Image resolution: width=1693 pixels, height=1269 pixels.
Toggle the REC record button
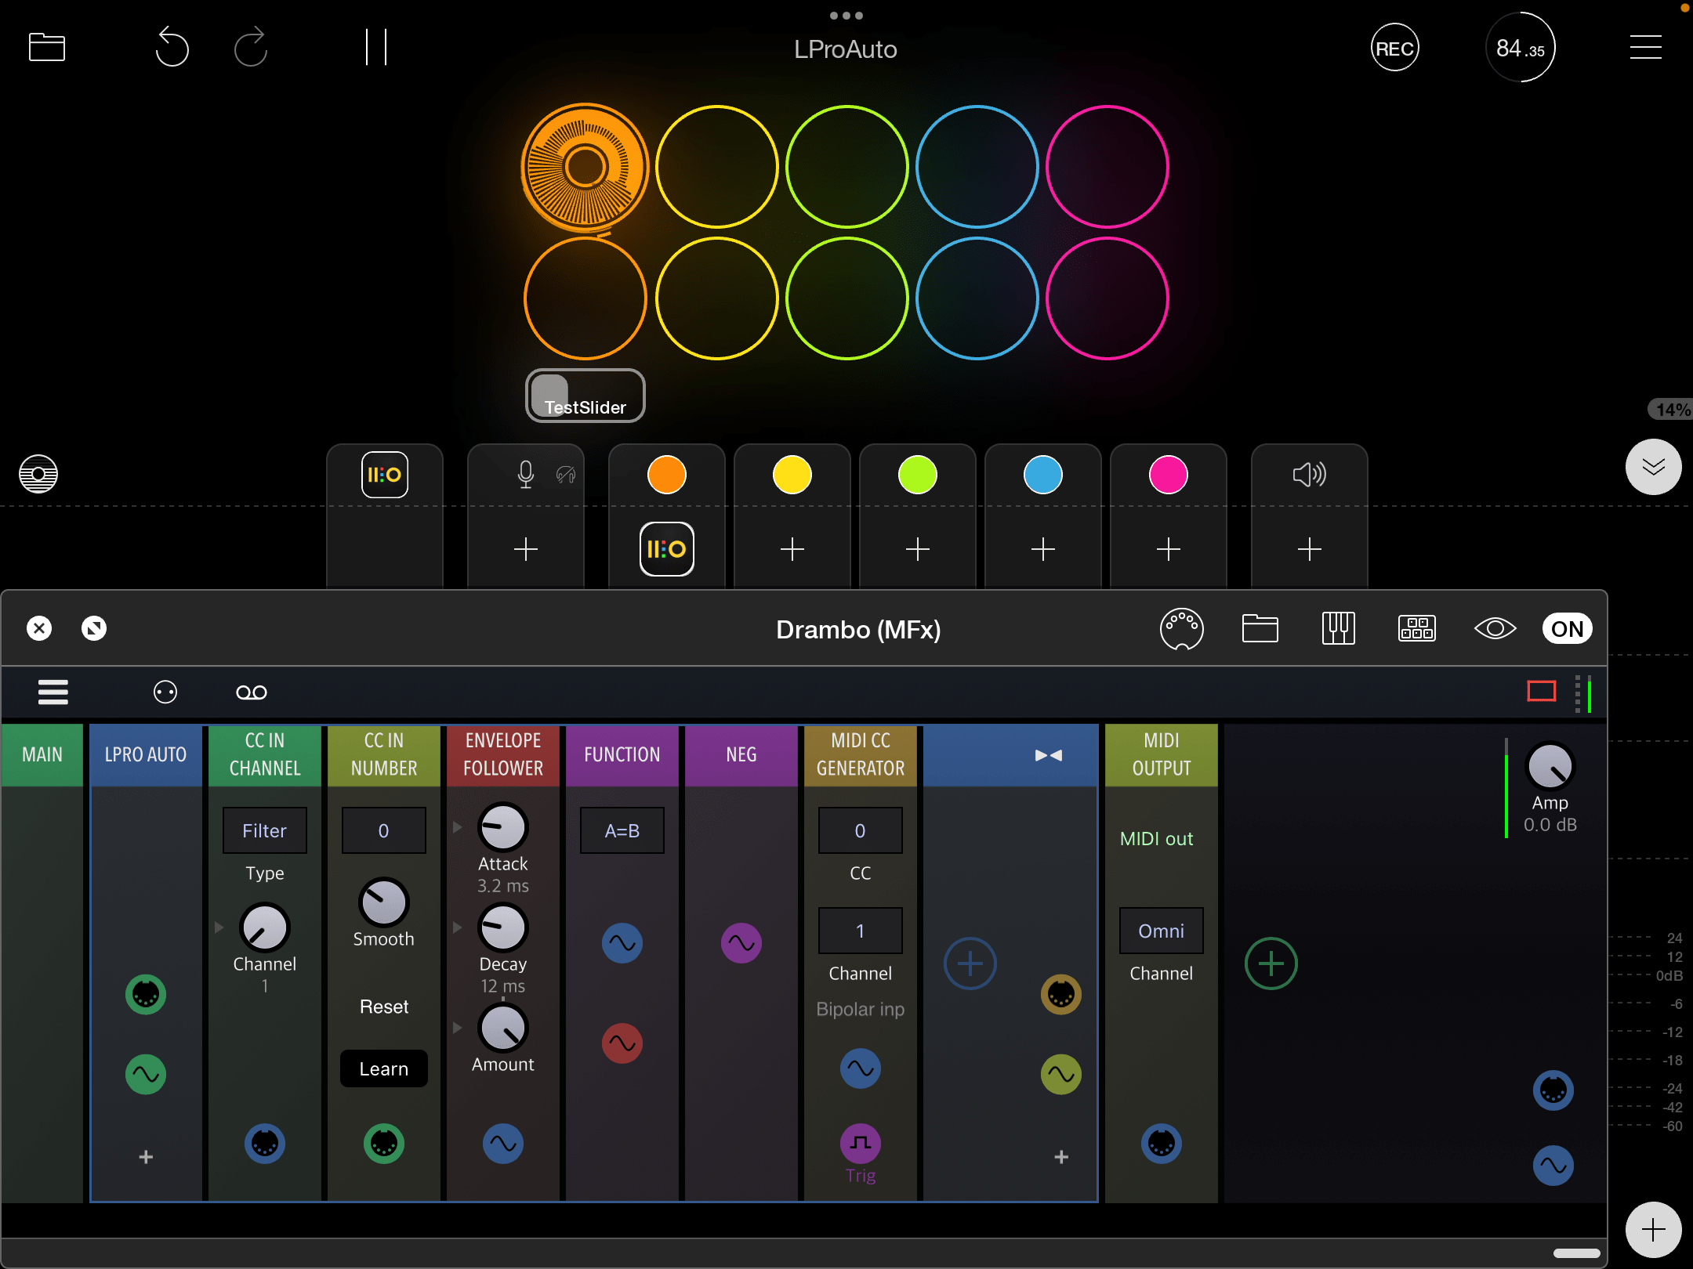coord(1394,49)
